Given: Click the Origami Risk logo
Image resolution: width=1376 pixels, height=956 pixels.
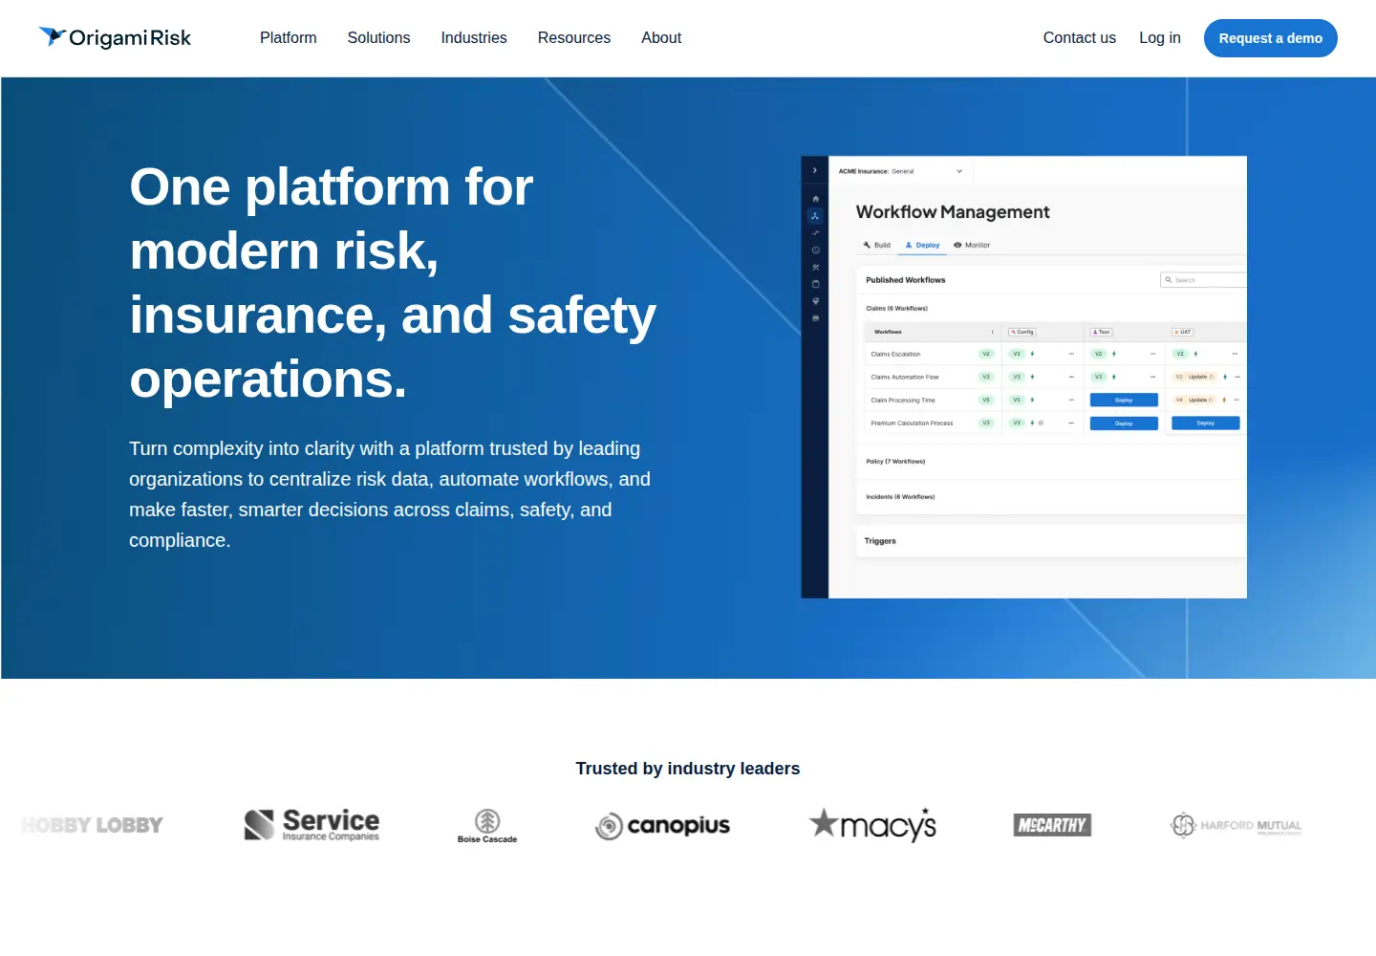Looking at the screenshot, I should [x=115, y=37].
